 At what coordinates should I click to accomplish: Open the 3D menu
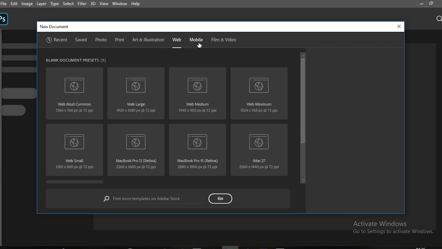93,3
